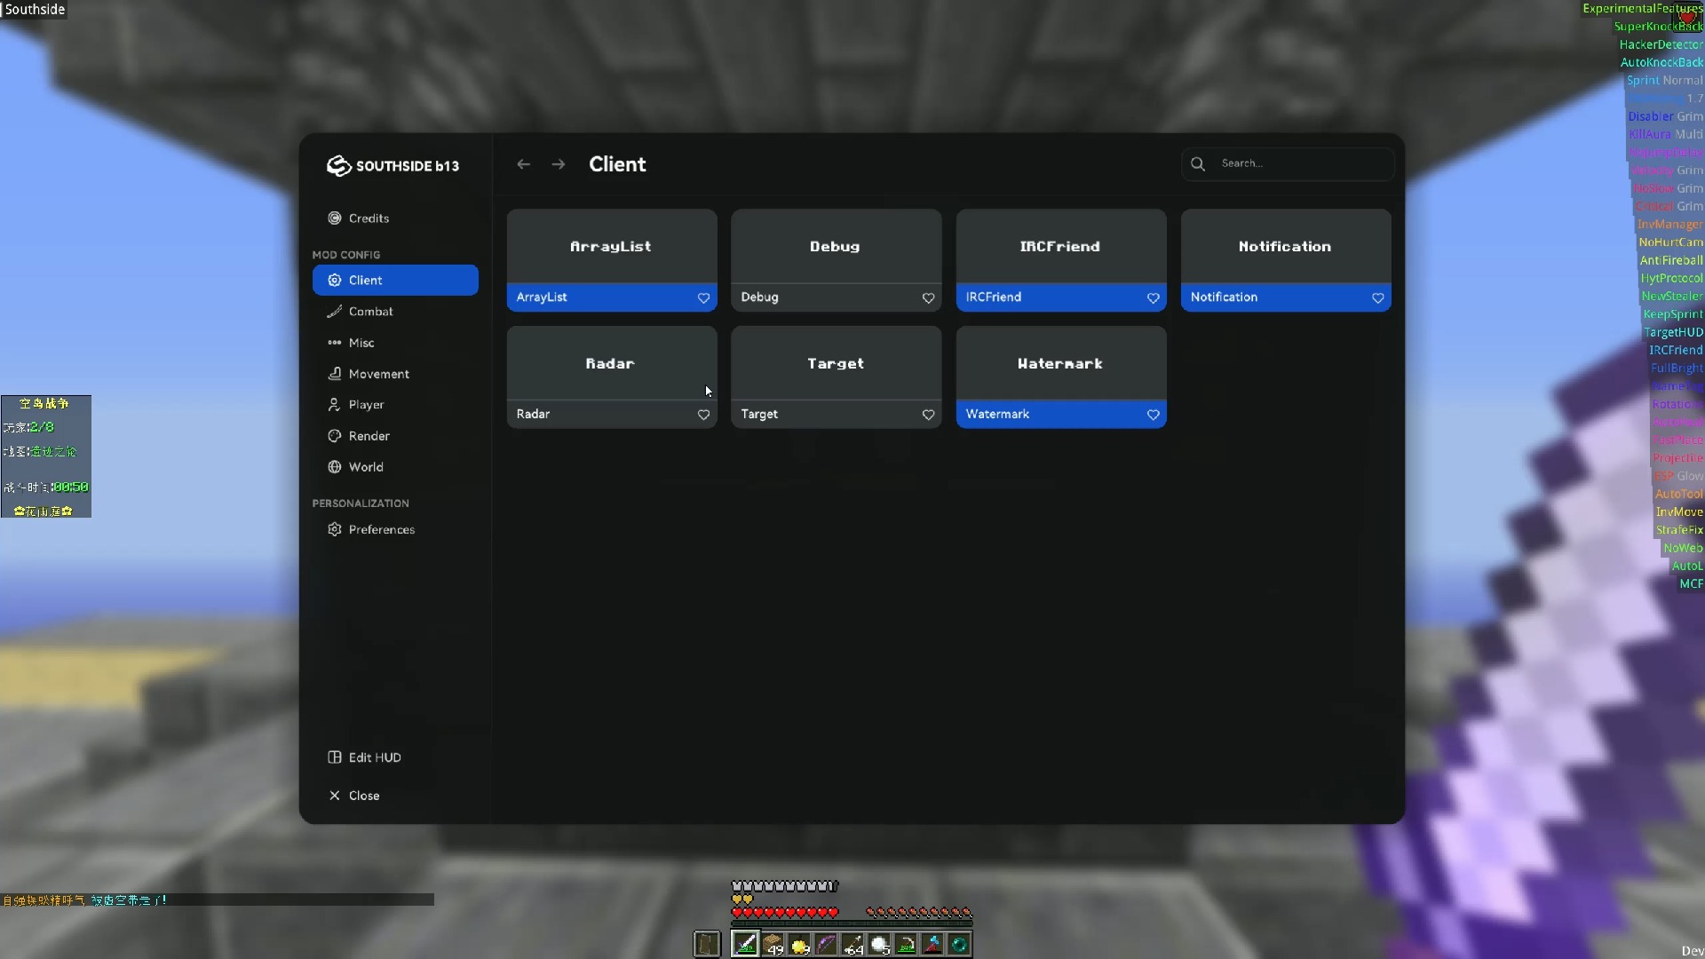Open the Player category
Screen dimensions: 1705x959
point(395,405)
